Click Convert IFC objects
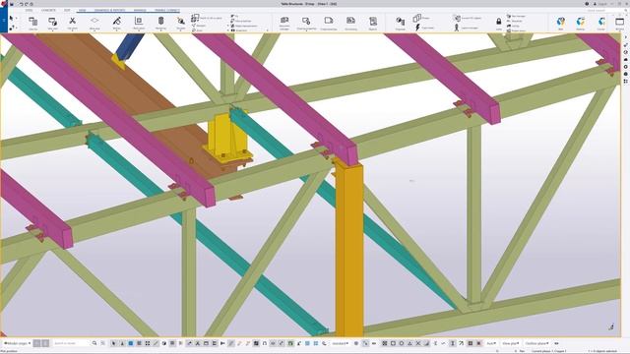This screenshot has height=354, width=630. click(468, 18)
